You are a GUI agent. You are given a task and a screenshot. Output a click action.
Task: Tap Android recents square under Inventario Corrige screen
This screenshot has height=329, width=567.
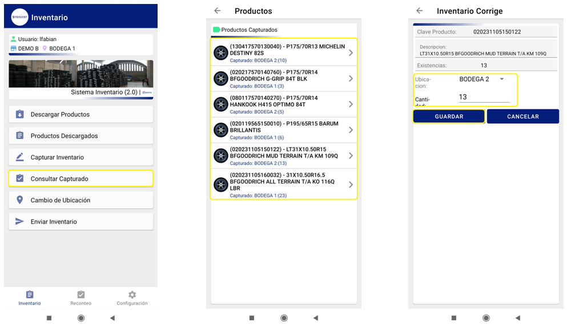point(454,318)
